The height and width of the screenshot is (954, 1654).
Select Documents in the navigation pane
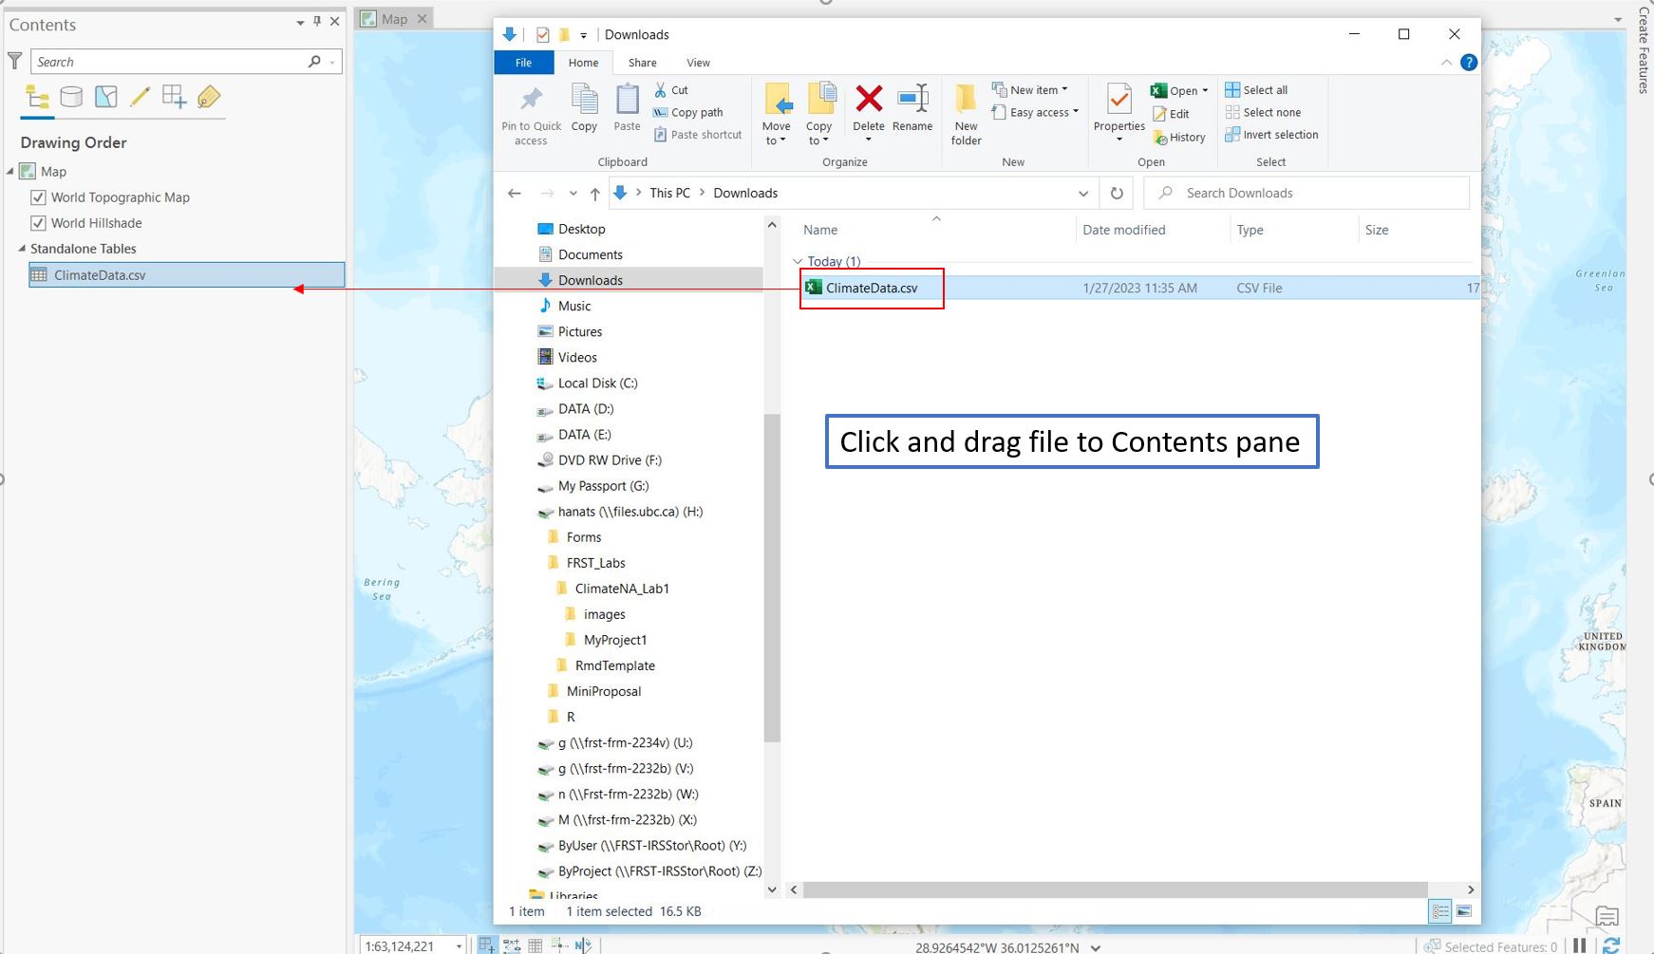[x=590, y=254]
